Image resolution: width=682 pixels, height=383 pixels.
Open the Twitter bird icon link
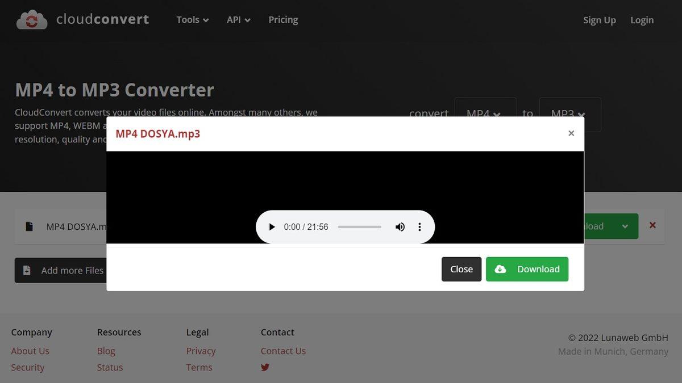coord(265,367)
